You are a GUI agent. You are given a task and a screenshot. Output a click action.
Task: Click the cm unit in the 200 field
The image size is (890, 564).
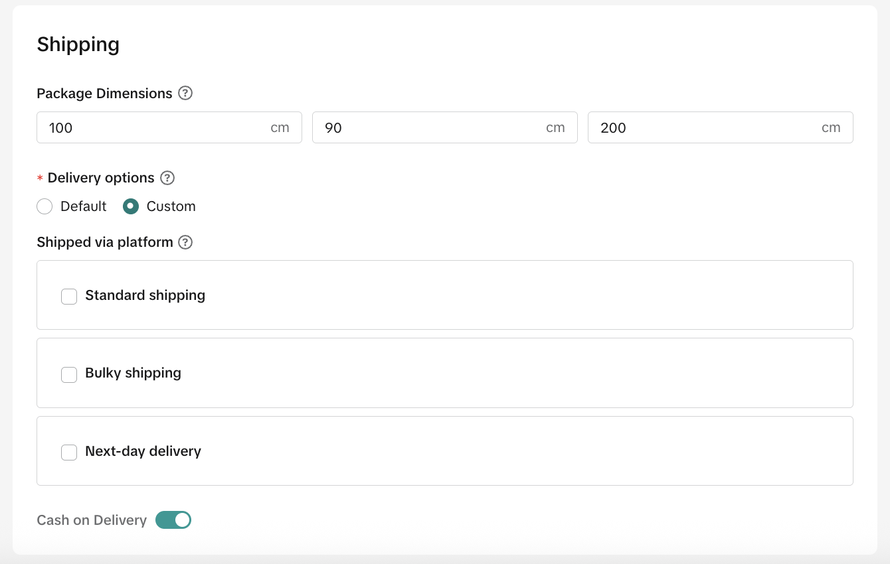coord(831,127)
